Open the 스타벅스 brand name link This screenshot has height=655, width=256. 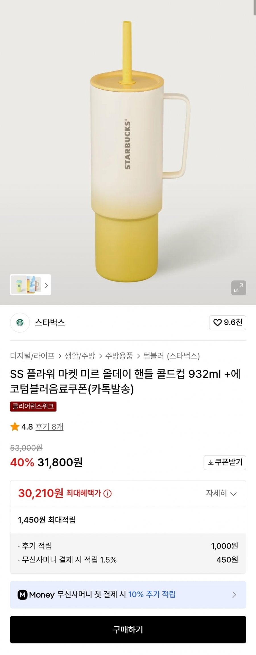50,323
